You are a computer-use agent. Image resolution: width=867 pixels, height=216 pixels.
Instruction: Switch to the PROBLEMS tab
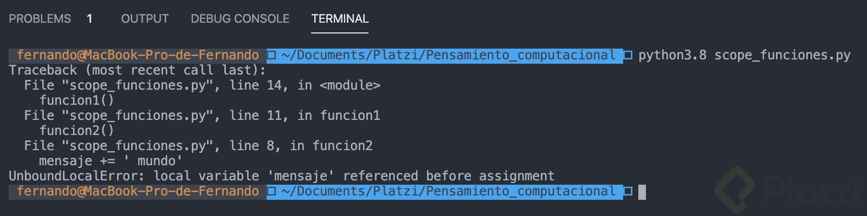point(40,19)
